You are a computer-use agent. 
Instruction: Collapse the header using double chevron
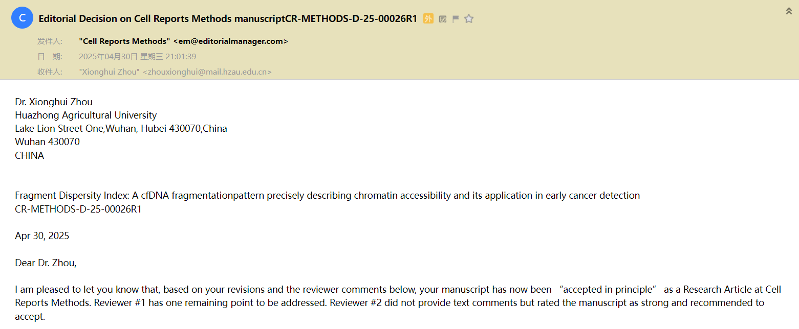tap(789, 11)
